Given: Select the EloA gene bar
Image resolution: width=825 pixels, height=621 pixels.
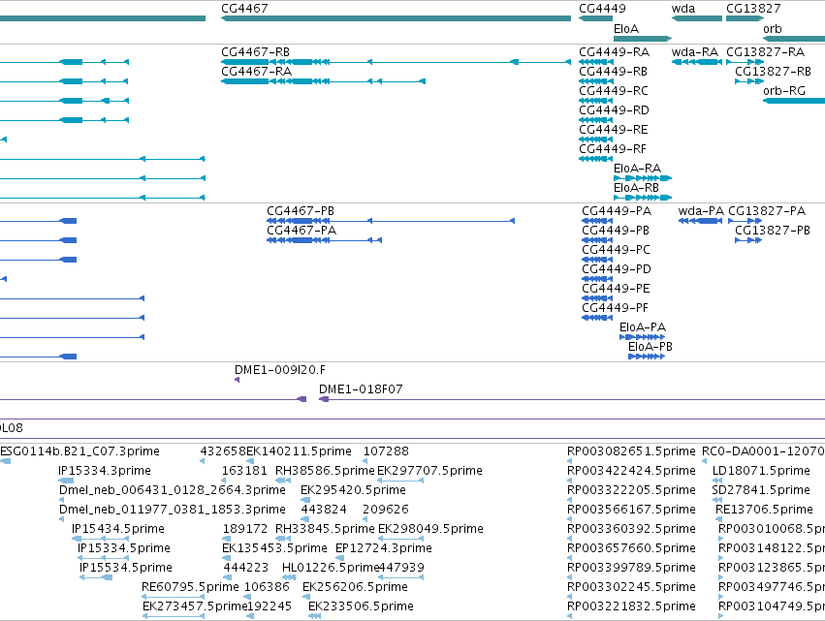Looking at the screenshot, I should point(643,39).
